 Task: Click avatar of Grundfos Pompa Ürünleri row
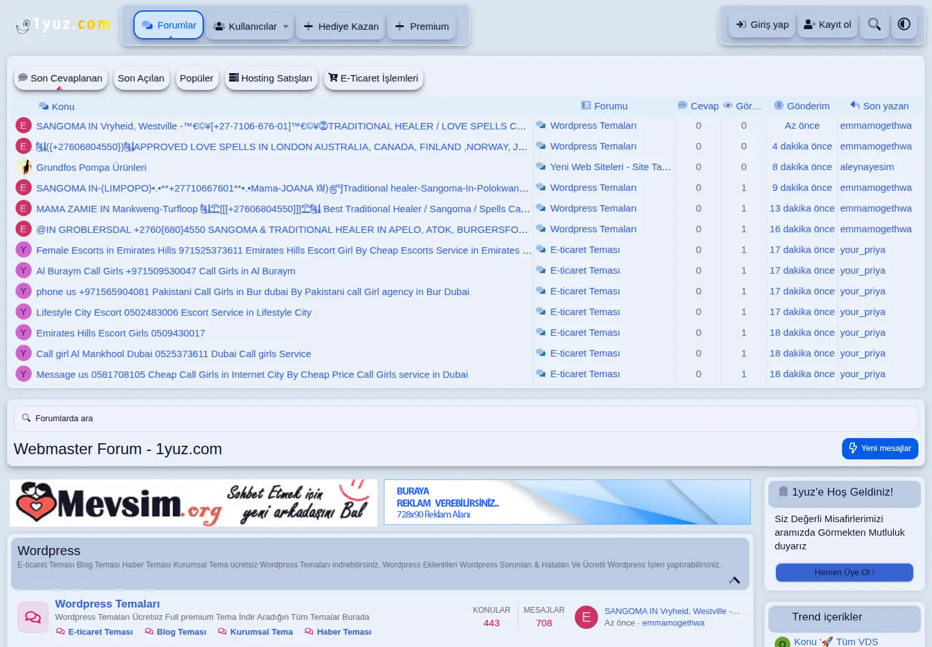click(23, 167)
